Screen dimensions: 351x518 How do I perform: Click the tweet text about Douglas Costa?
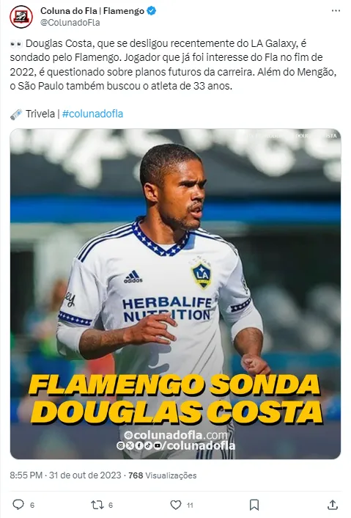[x=173, y=65]
